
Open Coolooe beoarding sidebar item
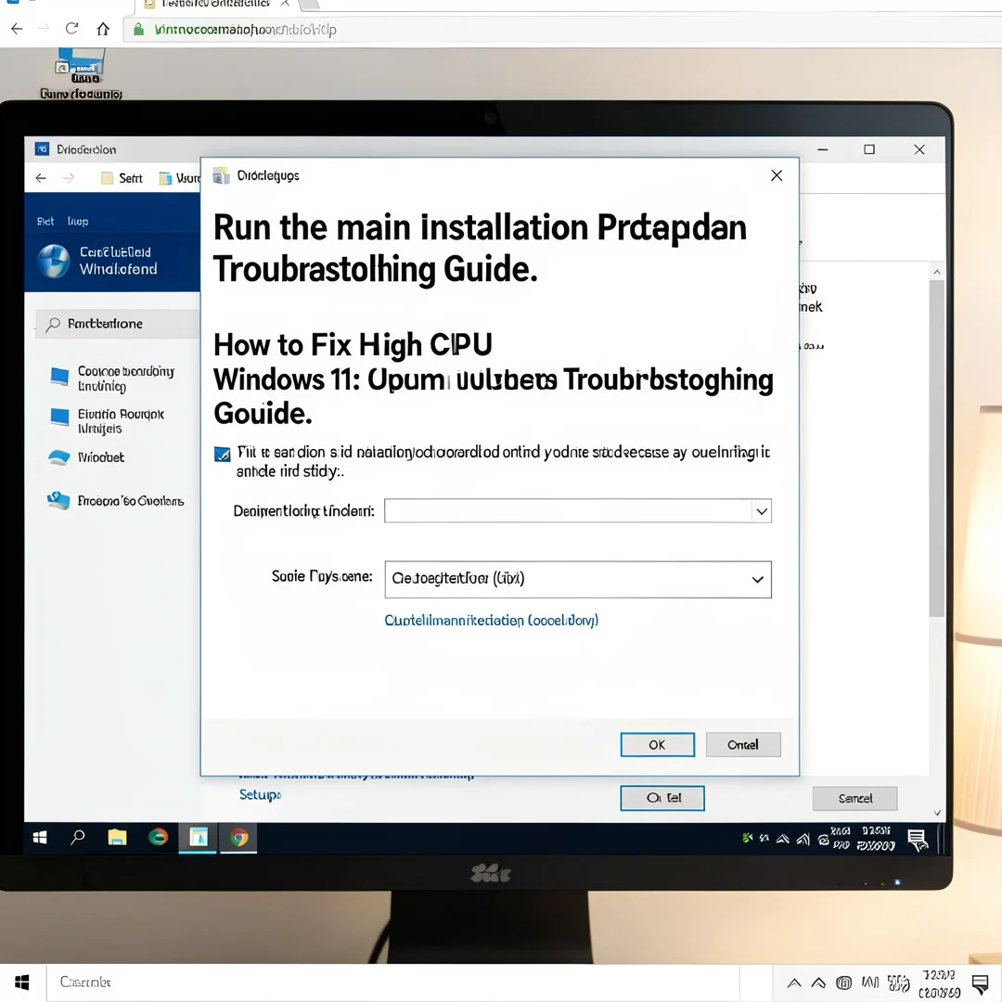pyautogui.click(x=112, y=379)
